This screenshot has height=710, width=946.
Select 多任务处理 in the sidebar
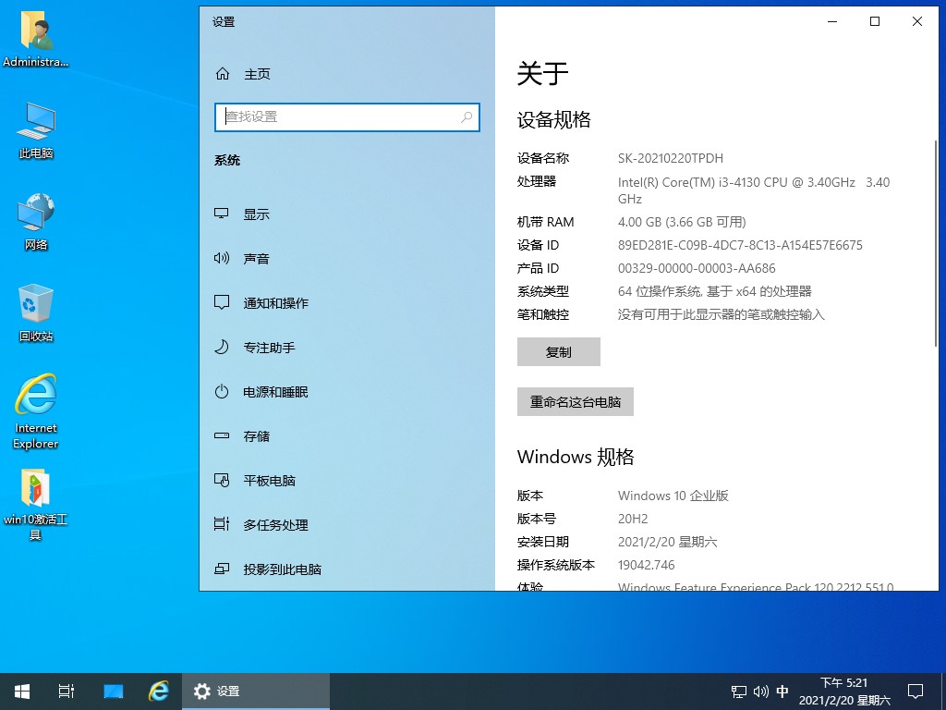(x=275, y=525)
